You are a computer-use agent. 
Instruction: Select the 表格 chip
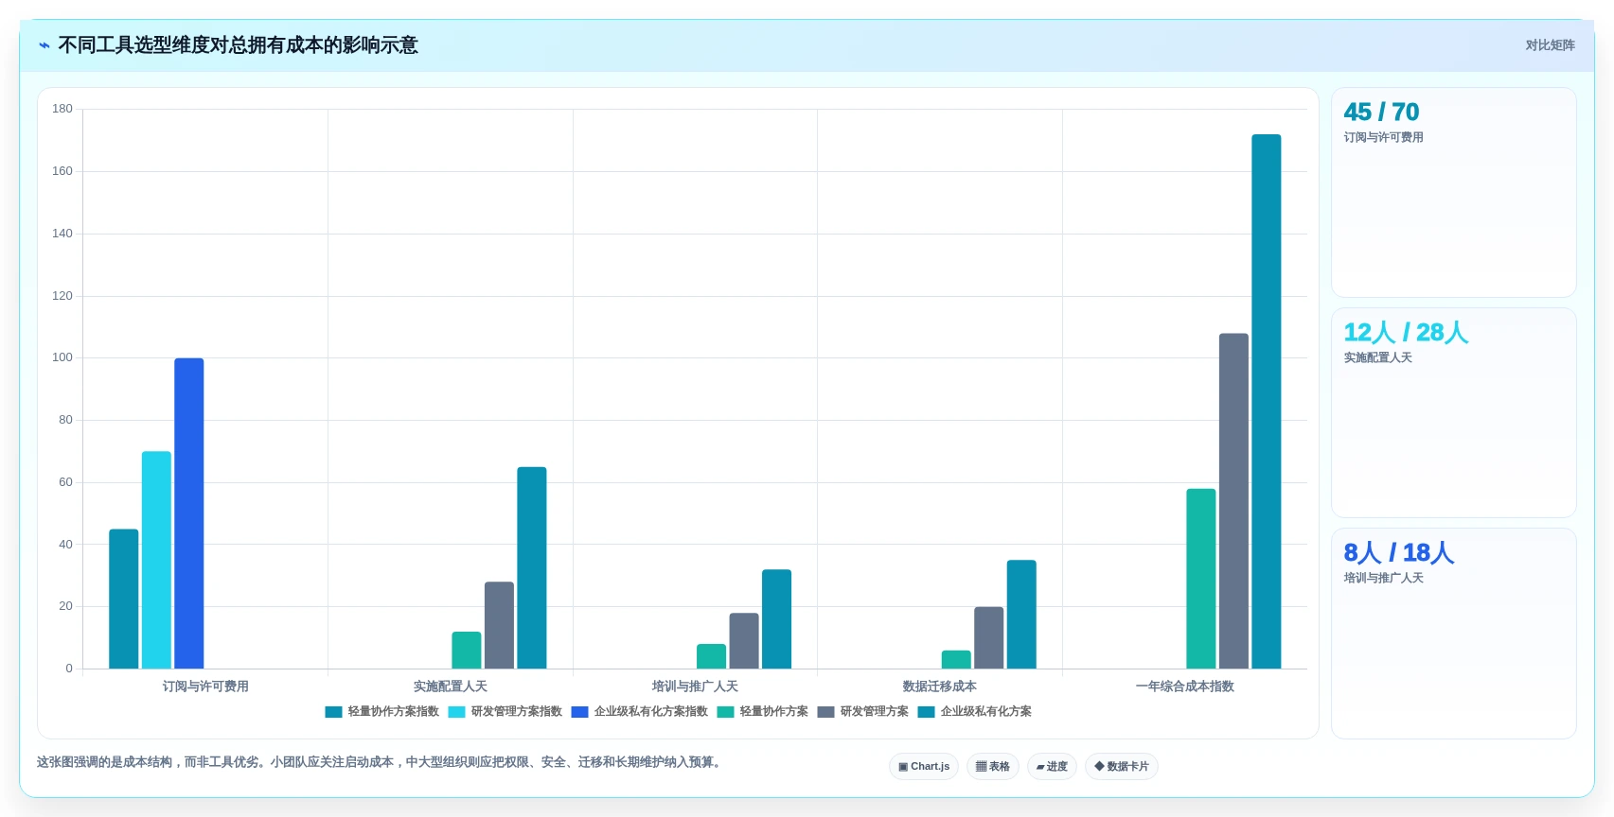[992, 767]
